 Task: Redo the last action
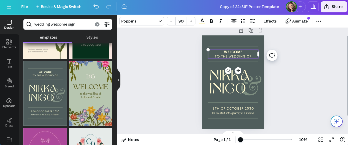pyautogui.click(x=109, y=7)
